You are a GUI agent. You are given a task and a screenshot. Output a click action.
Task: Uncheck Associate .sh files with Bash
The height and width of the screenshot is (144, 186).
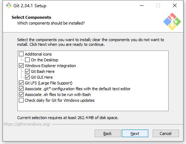tap(21, 95)
